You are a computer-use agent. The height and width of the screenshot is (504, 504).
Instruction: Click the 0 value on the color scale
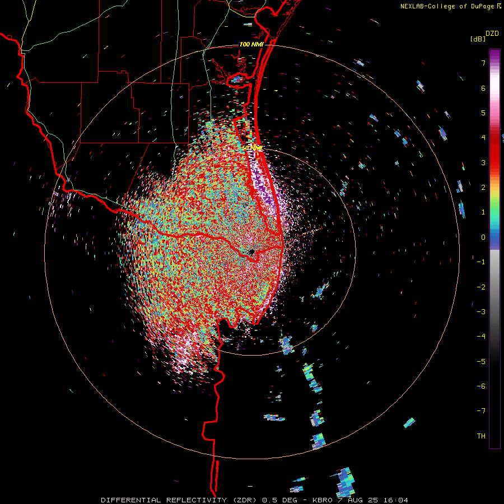coord(483,237)
